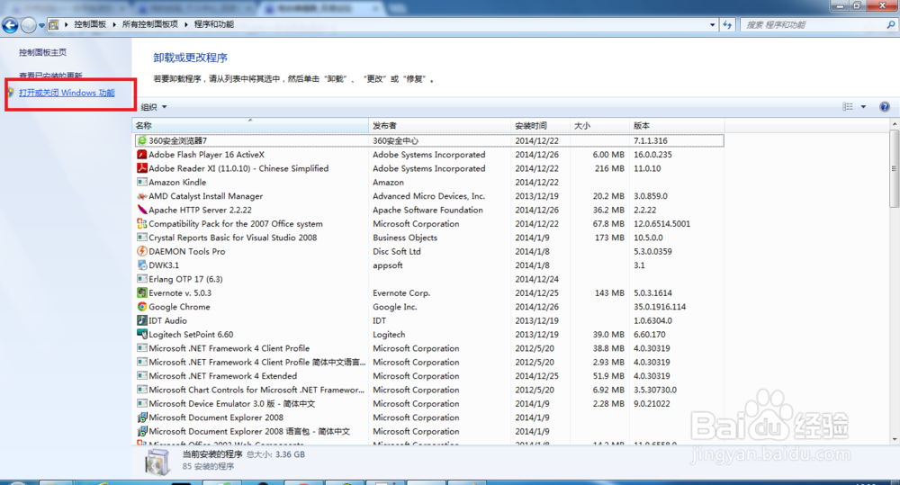900x485 pixels.
Task: Click publisher Business Objects
Action: pyautogui.click(x=405, y=238)
